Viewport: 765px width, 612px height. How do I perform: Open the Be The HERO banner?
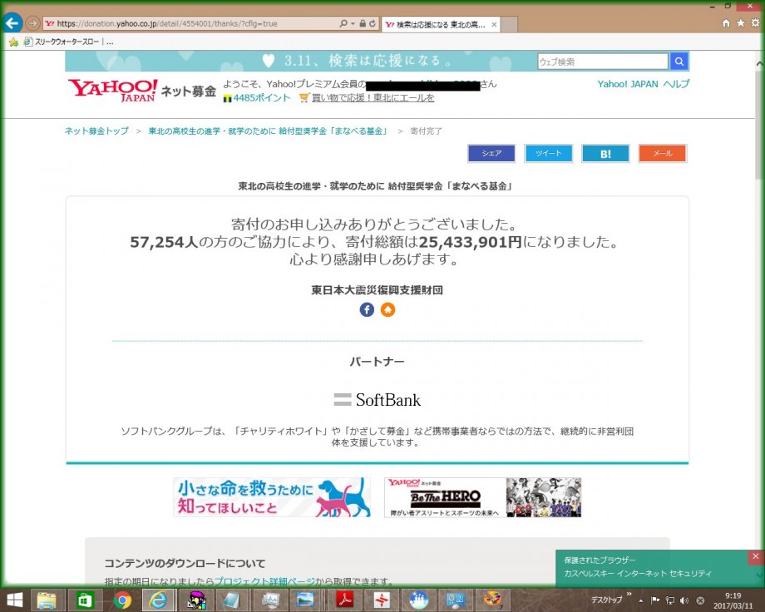pos(482,497)
